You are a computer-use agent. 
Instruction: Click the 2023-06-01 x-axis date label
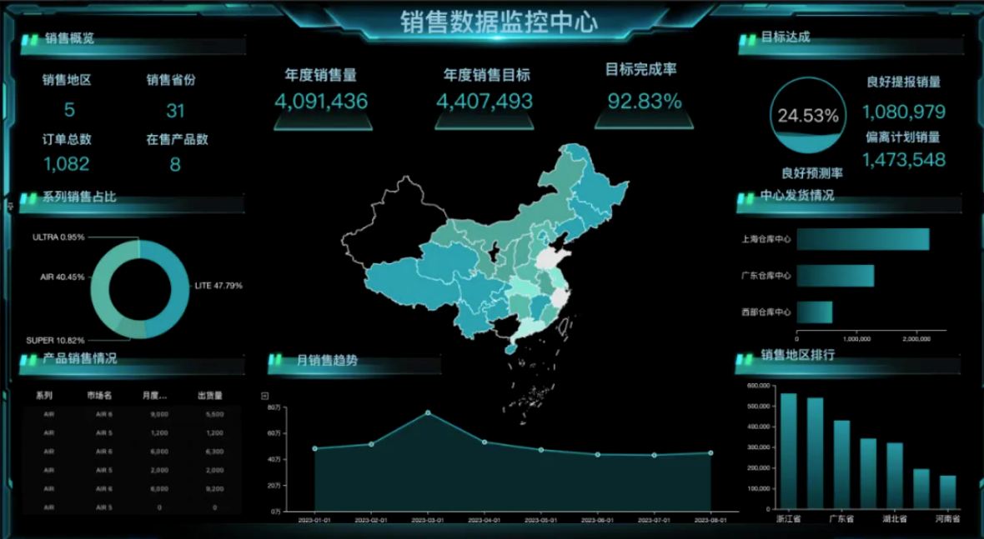click(x=597, y=520)
